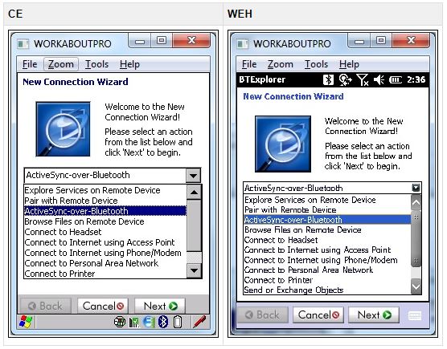447x349 pixels.
Task: Click the battery icon in WEH status bar
Action: [396, 80]
